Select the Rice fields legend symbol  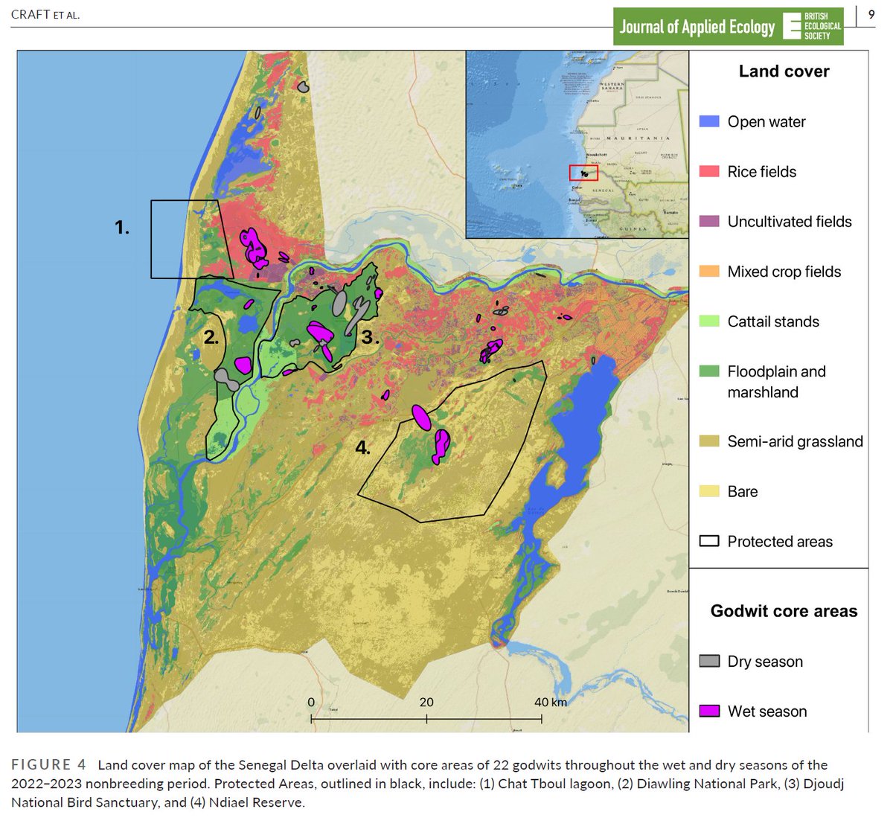pos(708,171)
